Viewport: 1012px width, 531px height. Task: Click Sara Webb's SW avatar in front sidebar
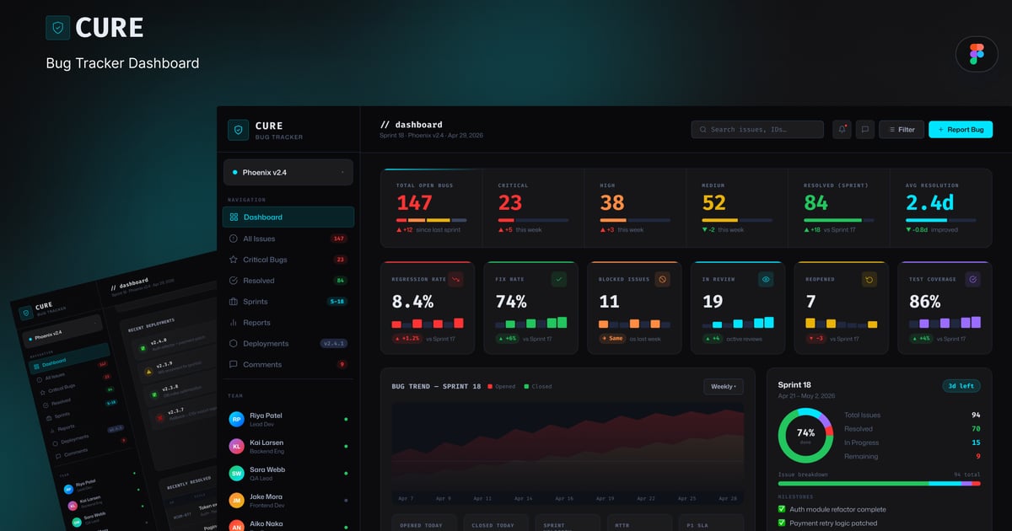click(x=236, y=473)
